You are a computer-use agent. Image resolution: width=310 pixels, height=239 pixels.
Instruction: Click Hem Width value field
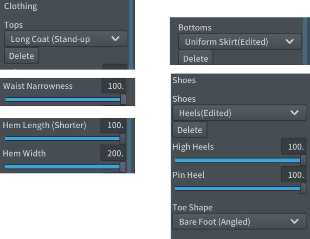click(x=114, y=153)
